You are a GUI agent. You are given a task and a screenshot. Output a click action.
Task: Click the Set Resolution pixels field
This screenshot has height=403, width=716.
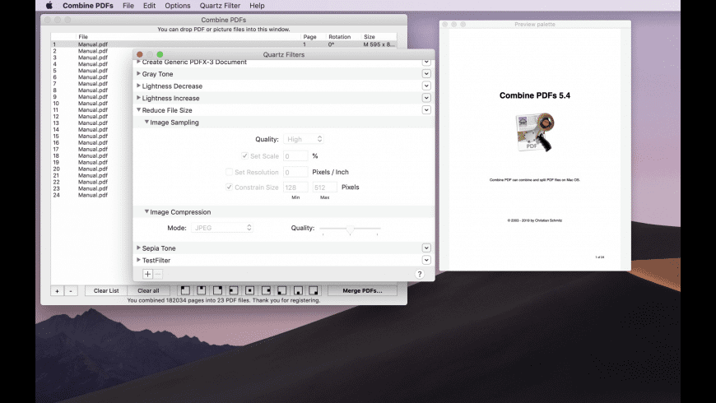pos(295,172)
